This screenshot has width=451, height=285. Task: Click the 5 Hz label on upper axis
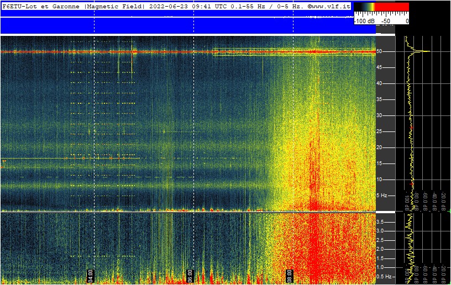coord(382,196)
